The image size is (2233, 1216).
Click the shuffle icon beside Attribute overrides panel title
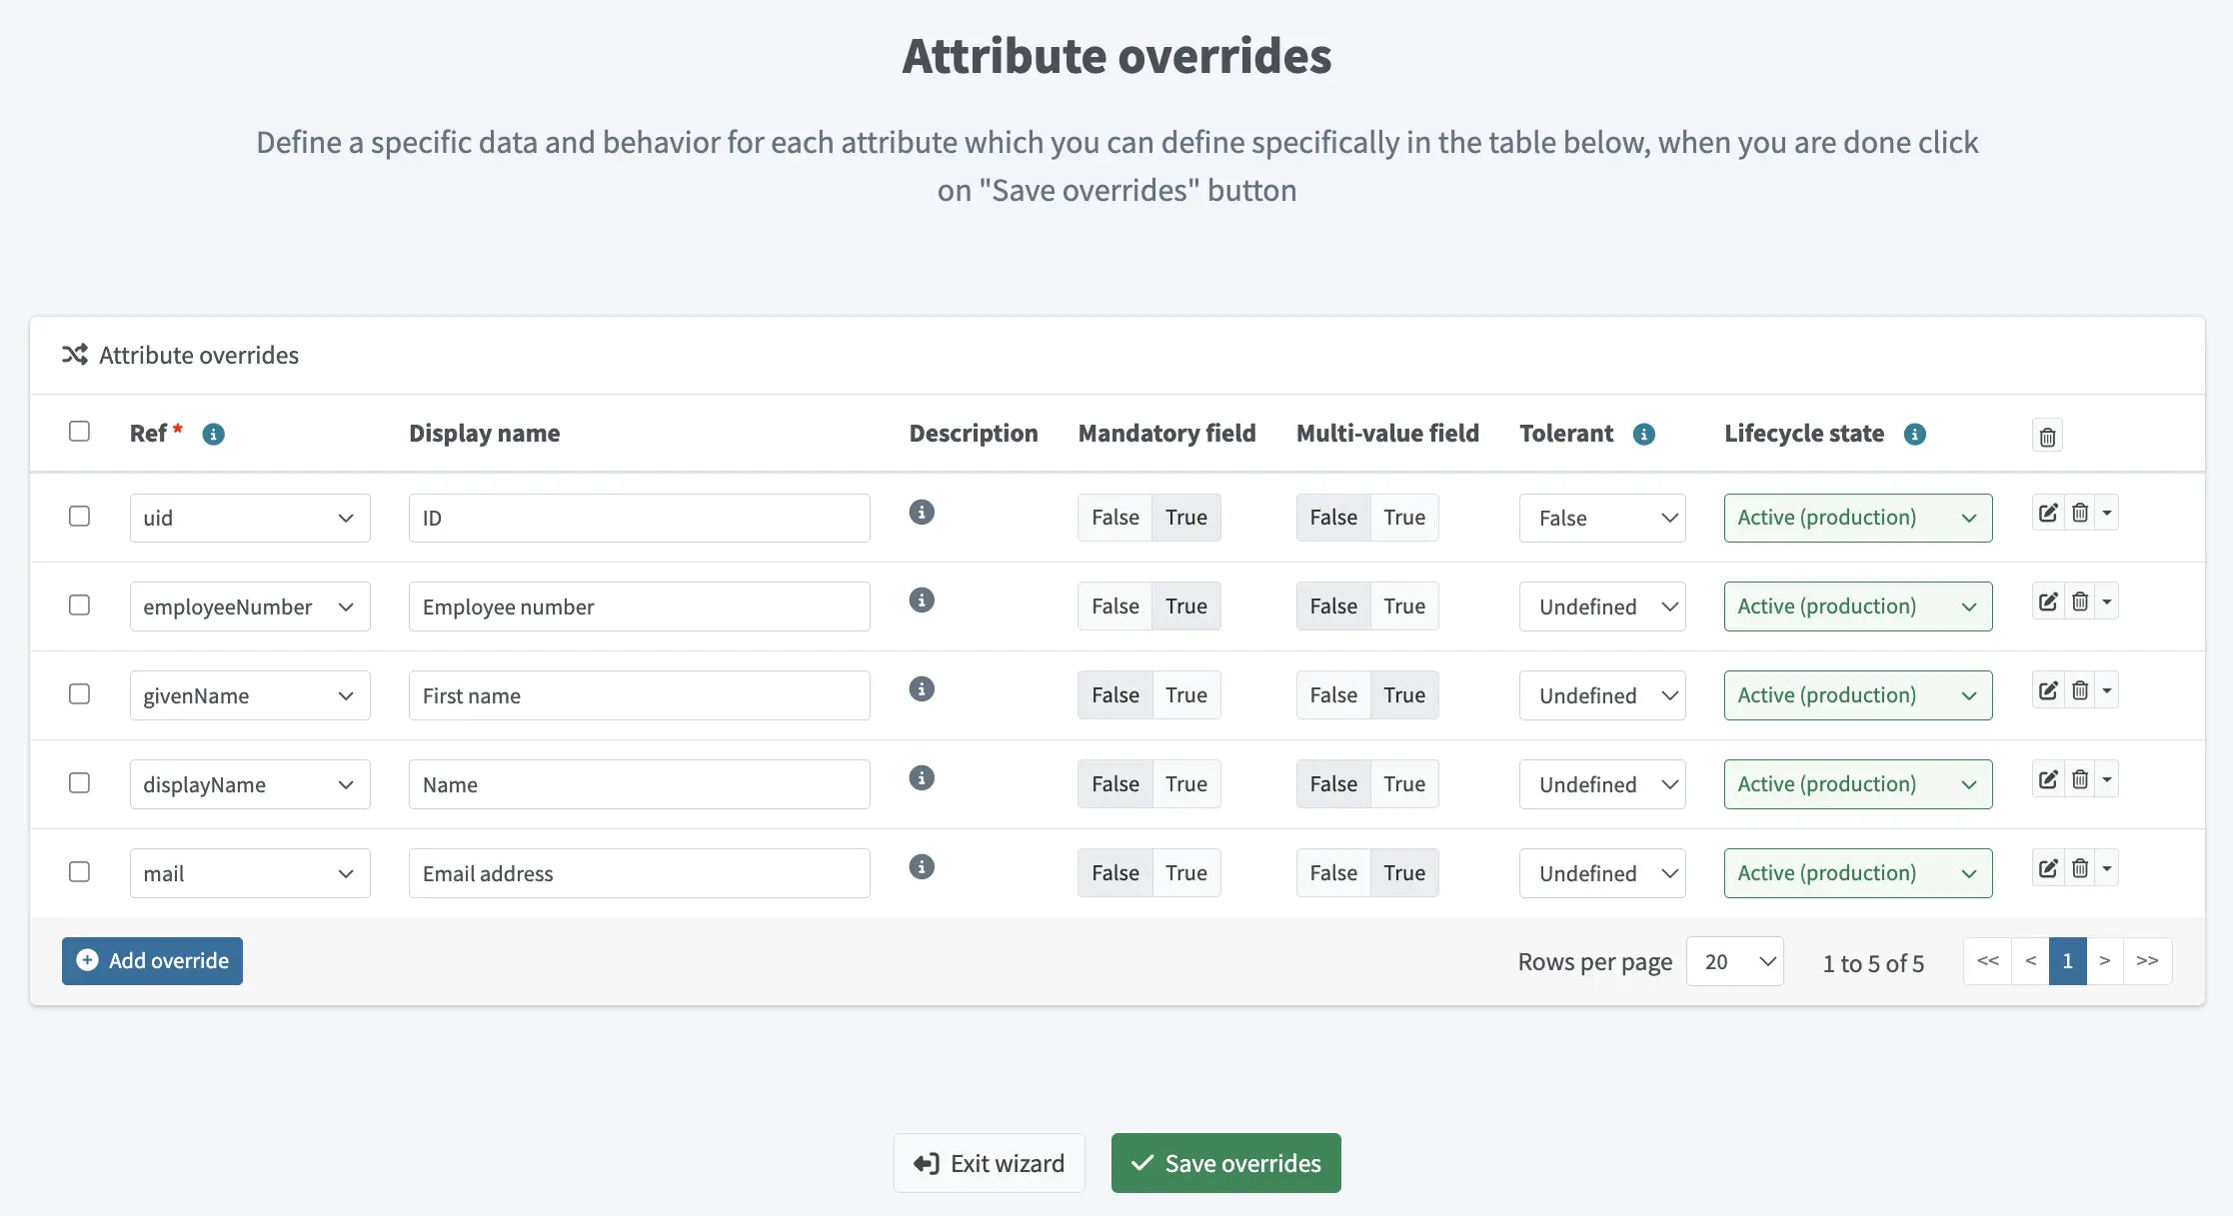75,355
